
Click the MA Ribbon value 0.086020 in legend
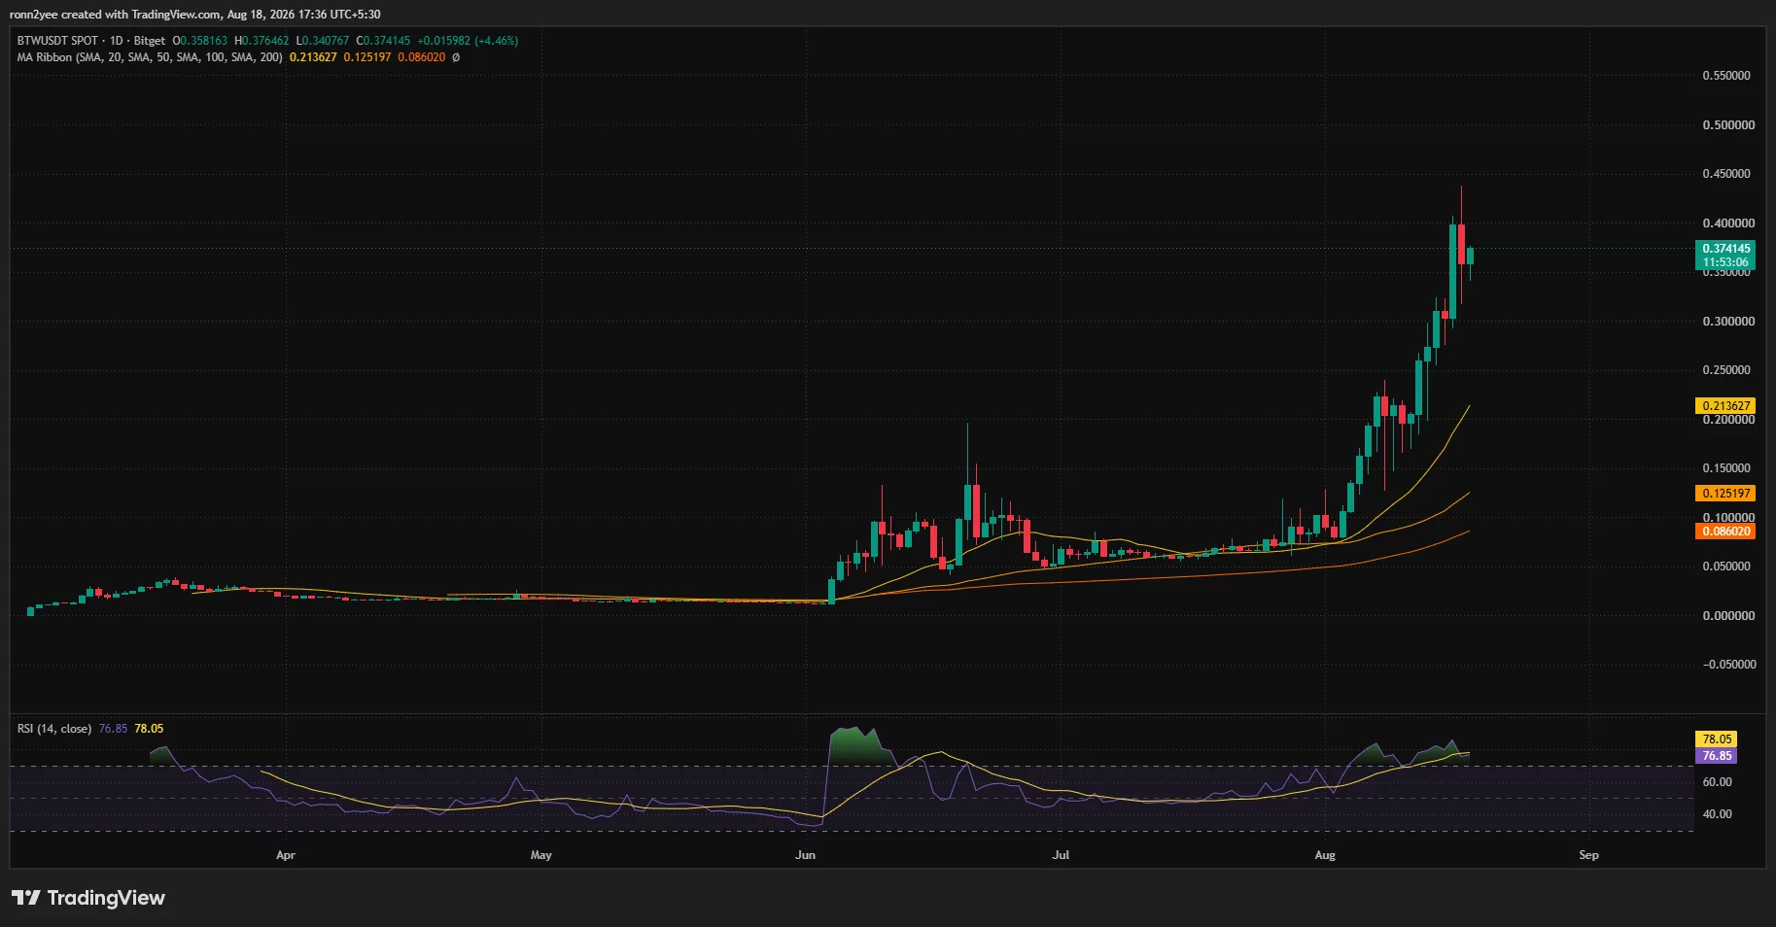[422, 57]
